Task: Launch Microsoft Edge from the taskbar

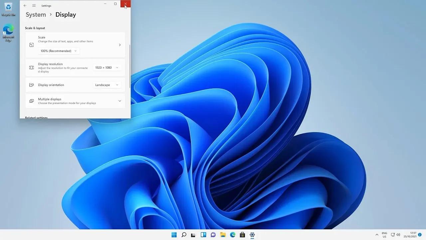Action: (x=232, y=235)
